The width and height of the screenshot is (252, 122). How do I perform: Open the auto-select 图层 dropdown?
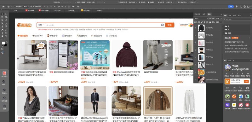pos(26,7)
